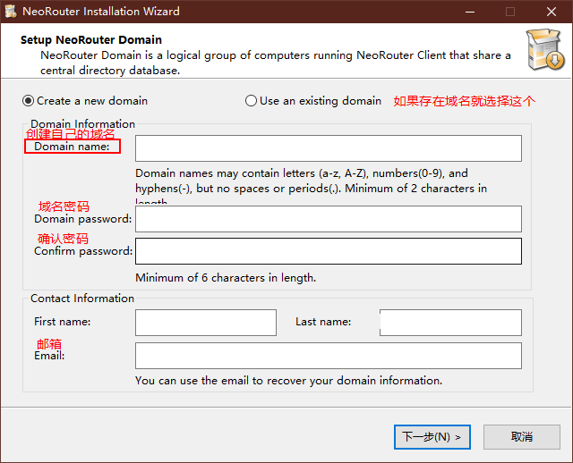This screenshot has height=463, width=573.
Task: Click the Contact Information group label
Action: 82,298
